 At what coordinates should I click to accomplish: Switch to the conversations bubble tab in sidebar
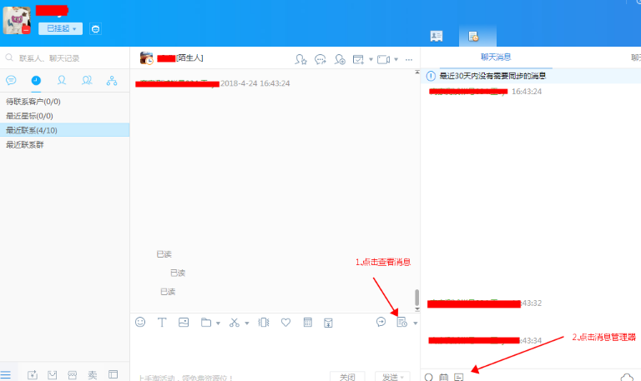[11, 80]
